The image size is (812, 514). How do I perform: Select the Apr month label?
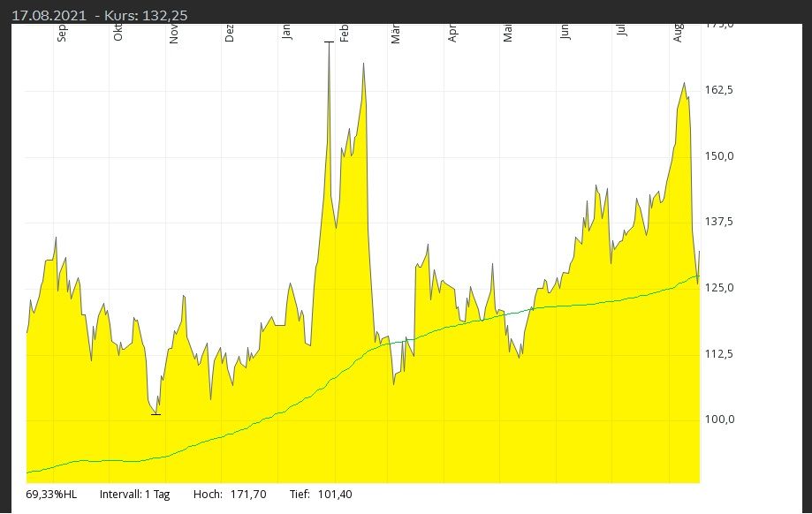453,34
